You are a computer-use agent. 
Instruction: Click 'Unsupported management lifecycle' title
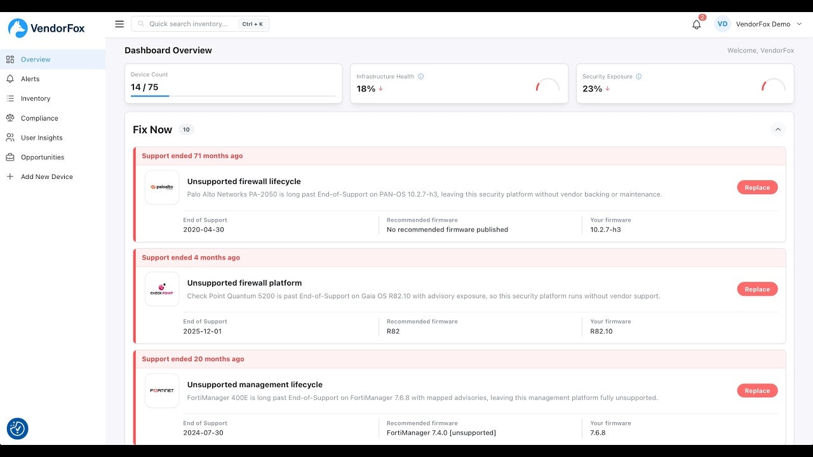[x=255, y=385]
